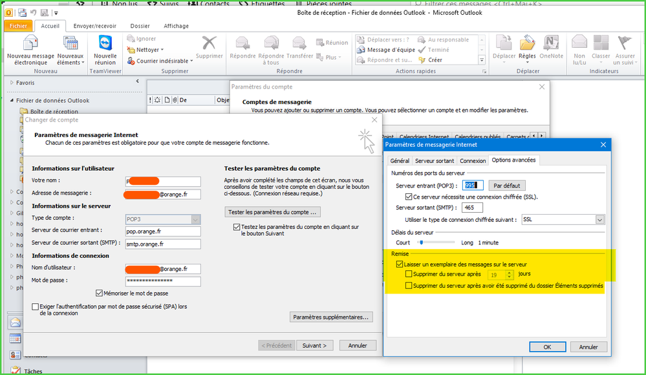Open Courrier indésirable options
Screen dimensions: 646x375
click(160, 61)
